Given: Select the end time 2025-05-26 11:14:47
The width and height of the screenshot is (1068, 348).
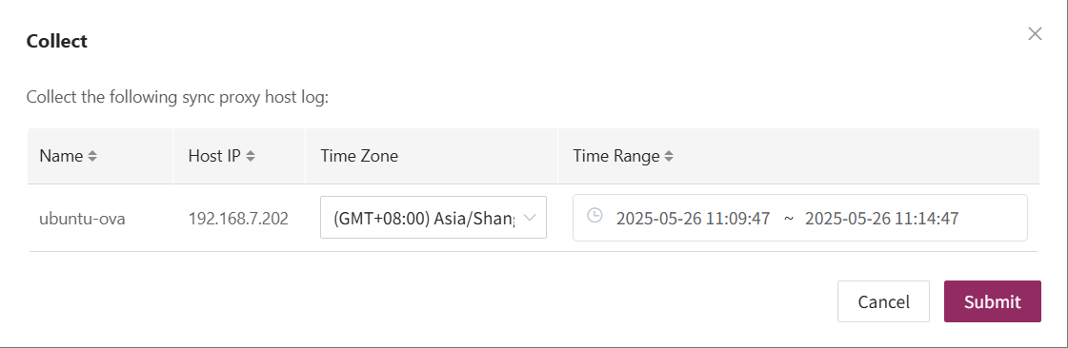Looking at the screenshot, I should [x=881, y=219].
